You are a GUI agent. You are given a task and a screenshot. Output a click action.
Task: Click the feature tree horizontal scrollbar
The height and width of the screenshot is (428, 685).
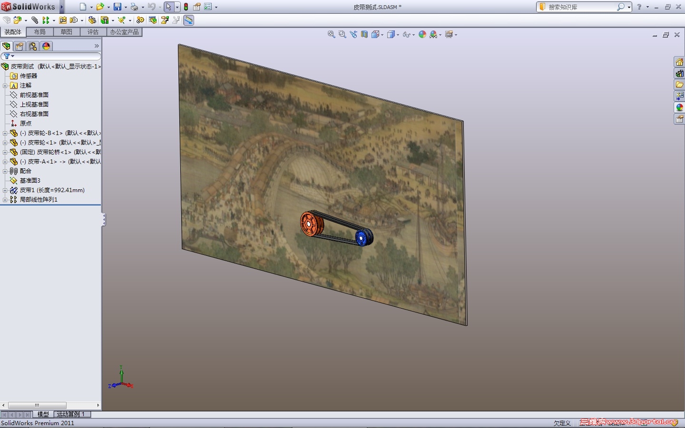tap(37, 405)
